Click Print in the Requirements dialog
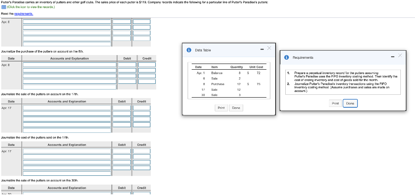 pyautogui.click(x=335, y=103)
